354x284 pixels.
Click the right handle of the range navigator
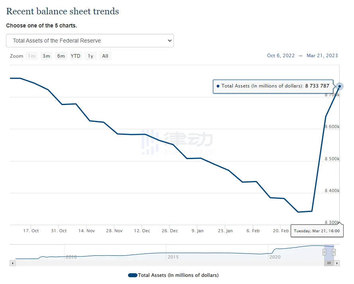(x=334, y=252)
